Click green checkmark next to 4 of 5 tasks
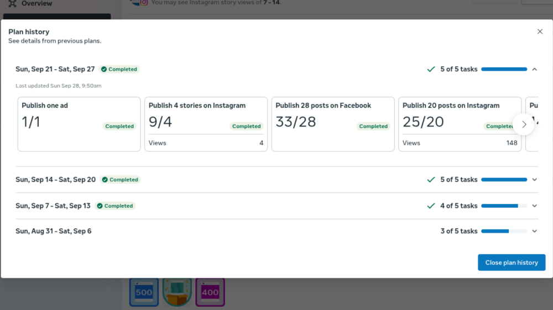This screenshot has height=310, width=553. [431, 206]
